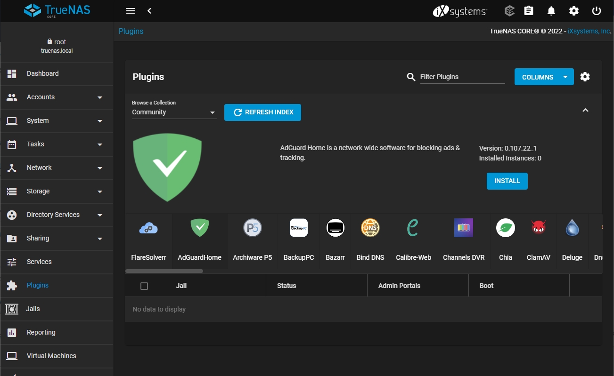Image resolution: width=614 pixels, height=376 pixels.
Task: Open plugins table settings gear
Action: coord(585,77)
